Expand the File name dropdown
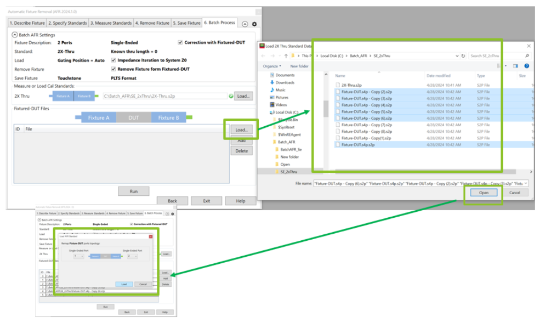 (x=526, y=183)
